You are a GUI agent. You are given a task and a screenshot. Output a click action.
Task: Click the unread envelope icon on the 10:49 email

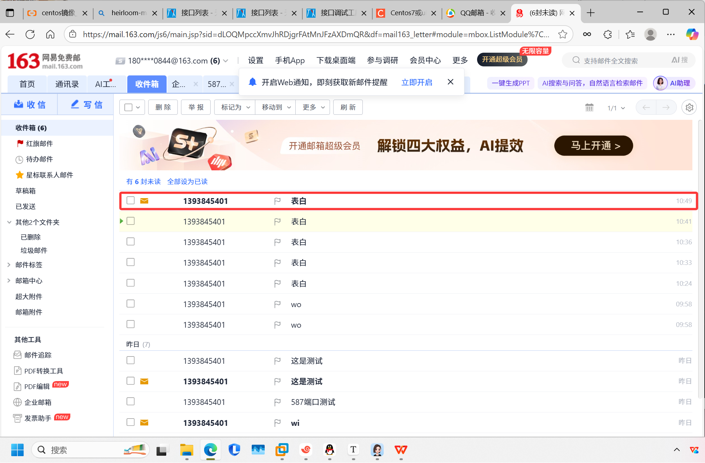144,201
